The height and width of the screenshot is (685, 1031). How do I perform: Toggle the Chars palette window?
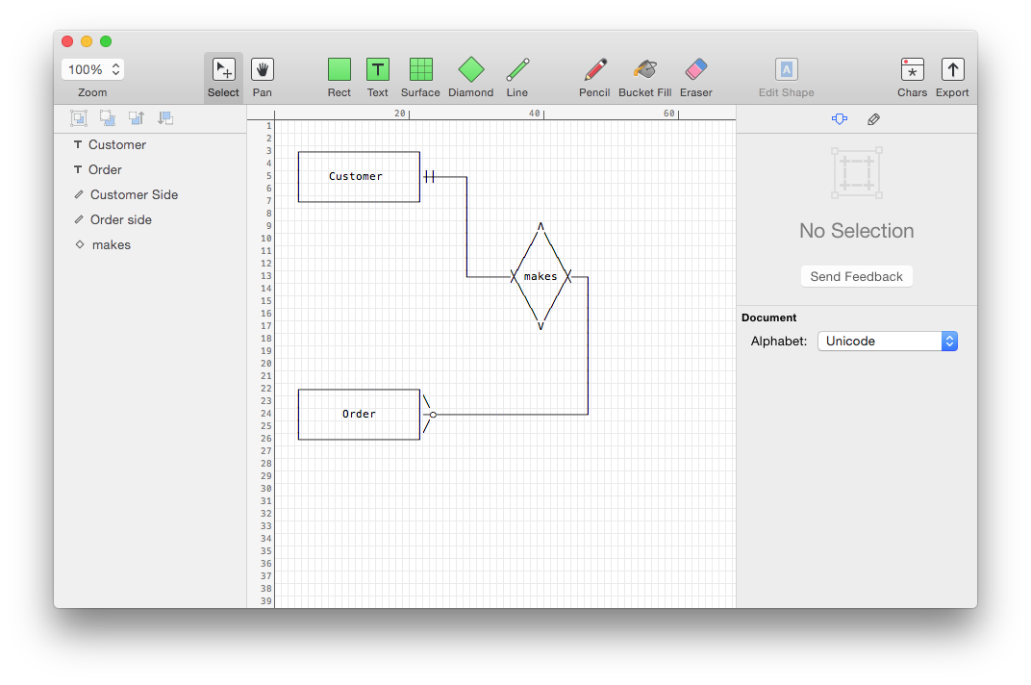[x=912, y=70]
